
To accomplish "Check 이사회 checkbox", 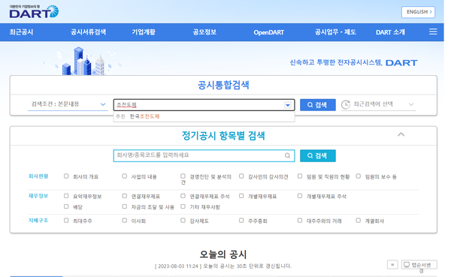I will [125, 221].
